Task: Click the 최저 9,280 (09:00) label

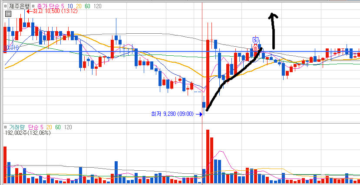Action: [x=172, y=114]
